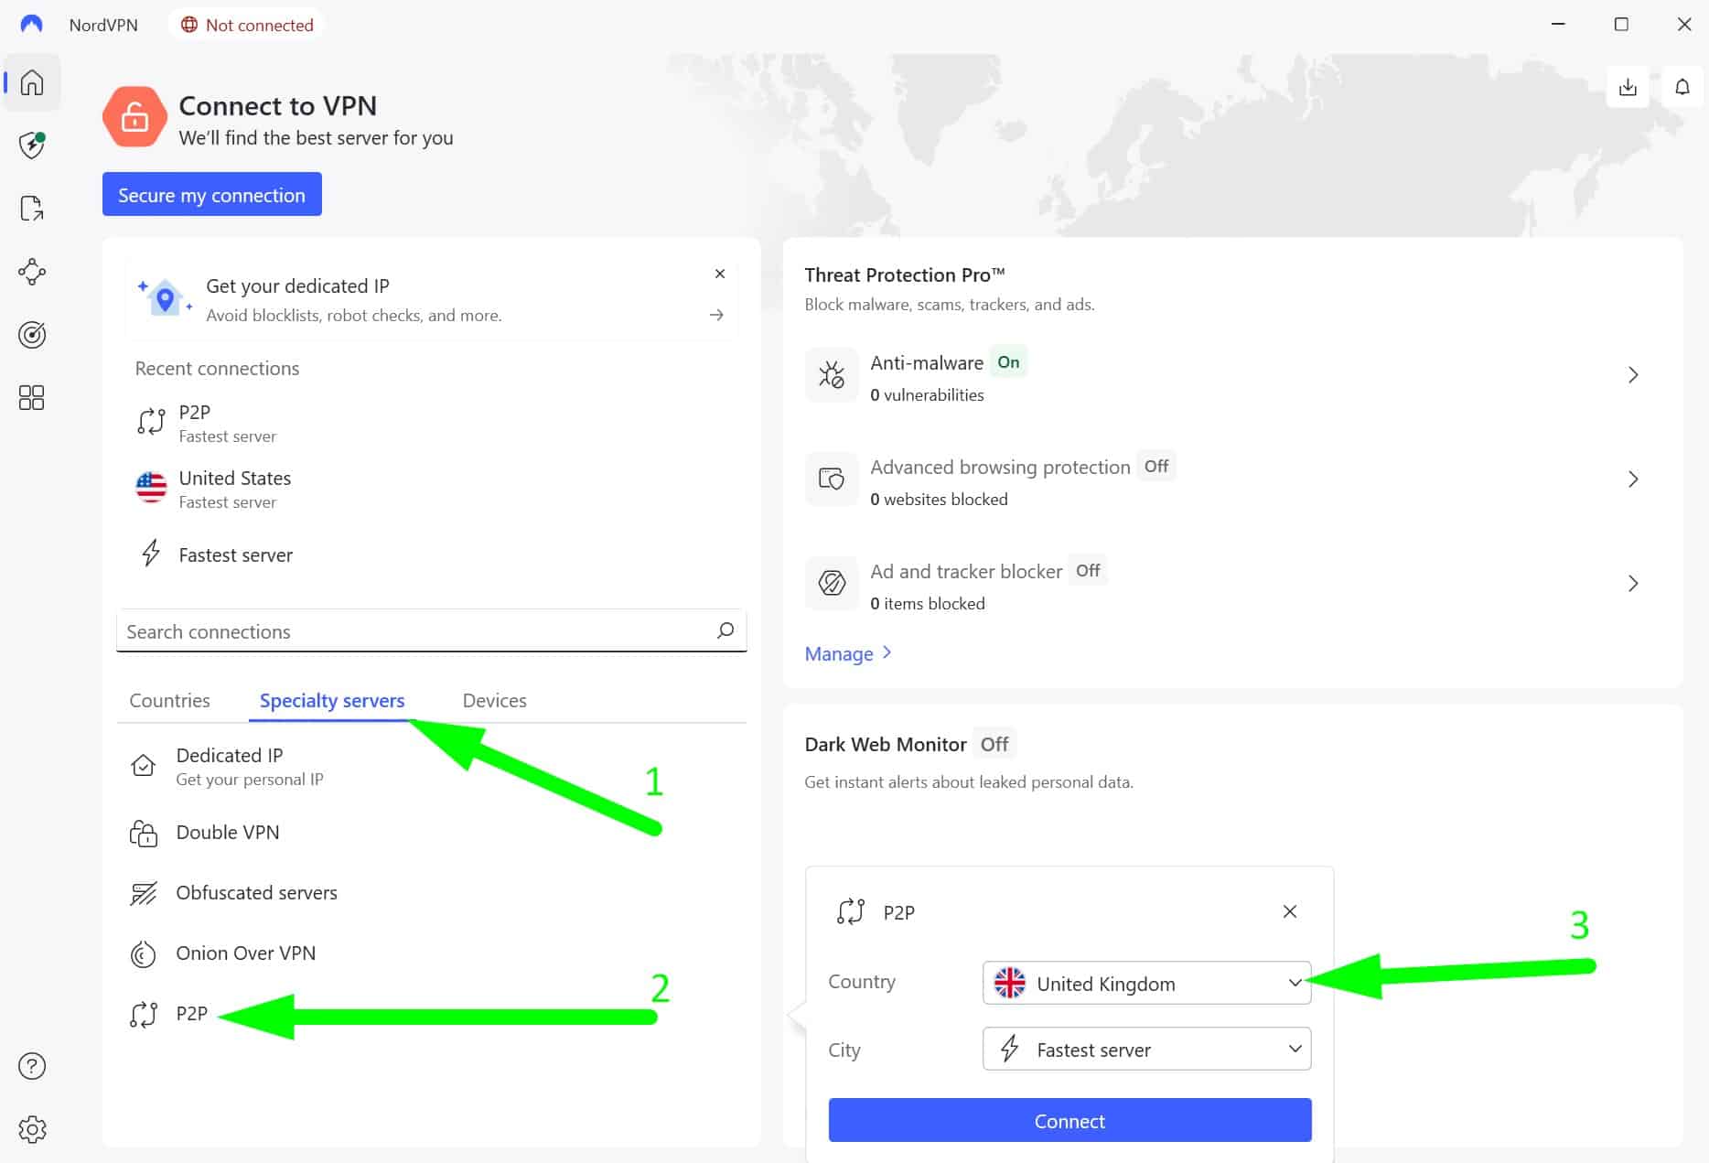The width and height of the screenshot is (1709, 1163).
Task: Select Double VPN specialty server
Action: tap(228, 833)
